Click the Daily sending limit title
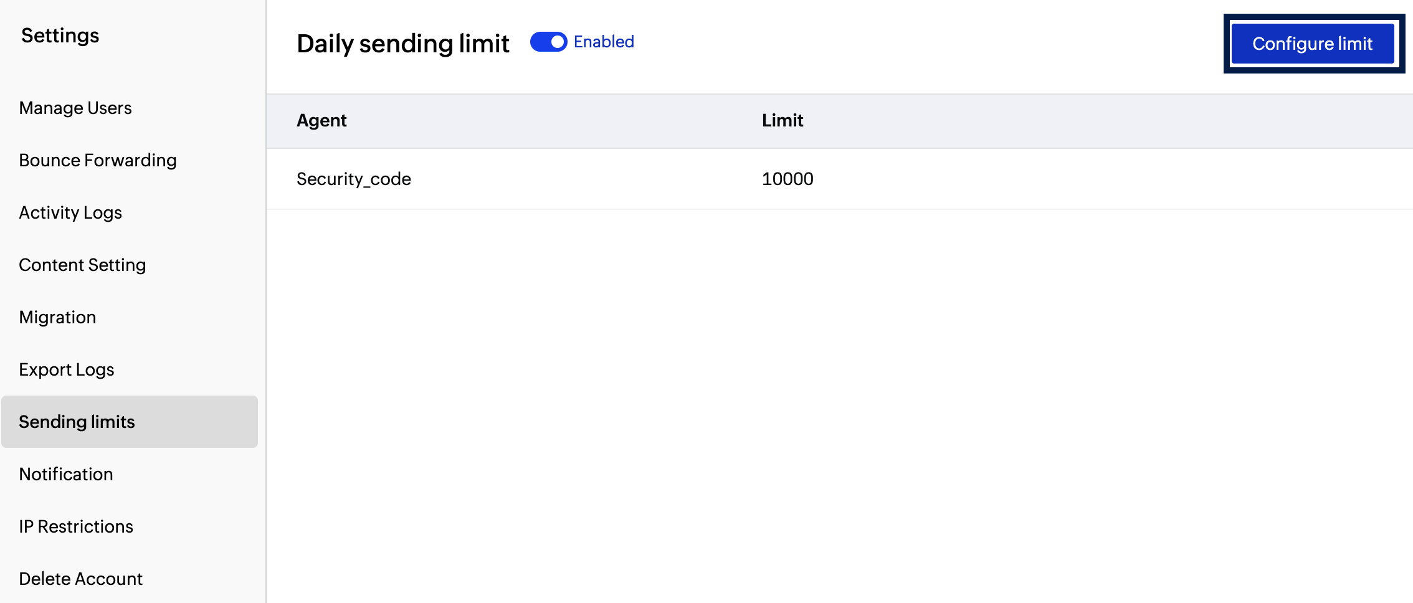Image resolution: width=1413 pixels, height=603 pixels. (x=402, y=43)
